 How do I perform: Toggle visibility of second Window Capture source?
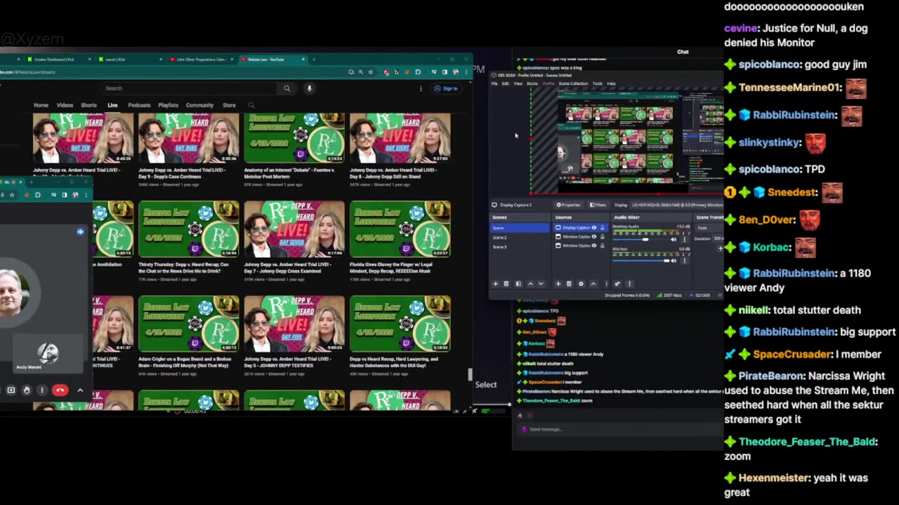pyautogui.click(x=594, y=245)
